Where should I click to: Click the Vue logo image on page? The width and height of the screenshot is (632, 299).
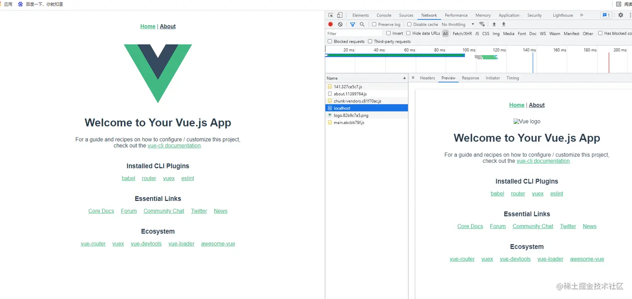tap(158, 73)
